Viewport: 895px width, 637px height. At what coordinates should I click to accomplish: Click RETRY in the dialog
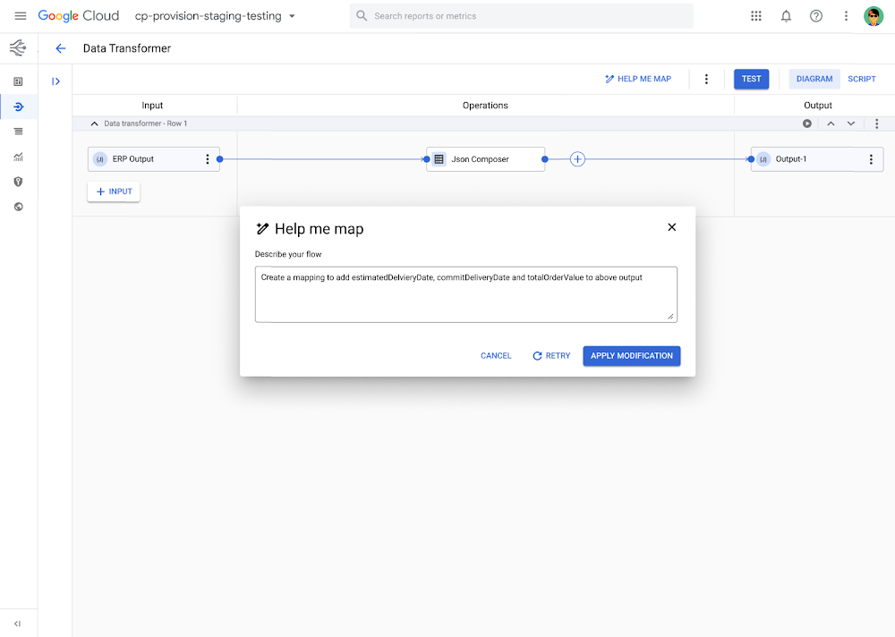551,355
